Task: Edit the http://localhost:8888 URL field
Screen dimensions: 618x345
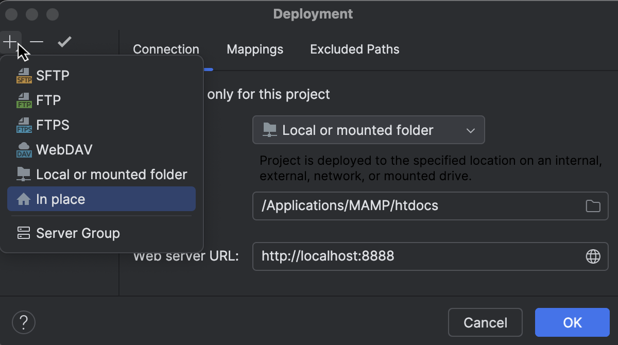Action: [412, 256]
